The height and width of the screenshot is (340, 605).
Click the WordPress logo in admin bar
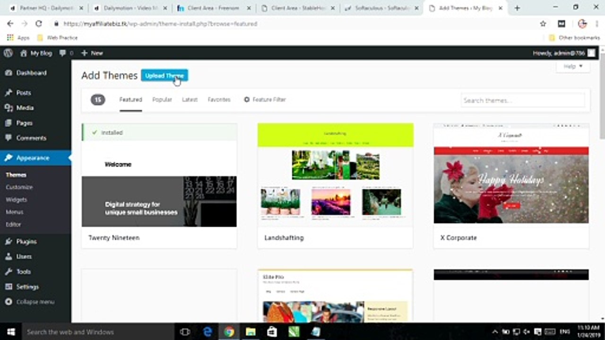click(8, 53)
